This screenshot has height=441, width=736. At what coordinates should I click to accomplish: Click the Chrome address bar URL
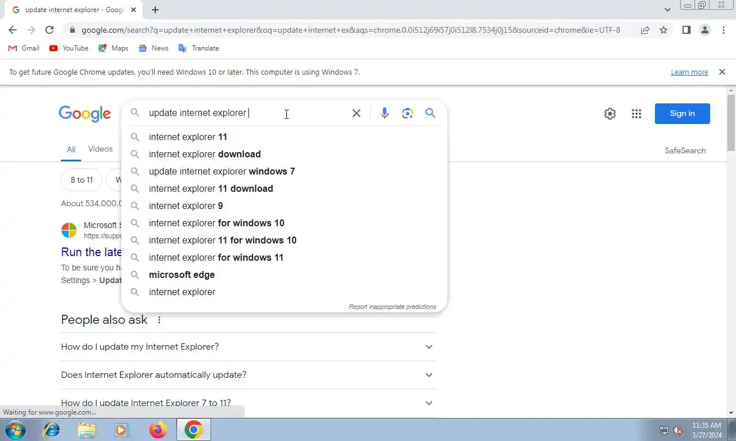click(x=351, y=30)
